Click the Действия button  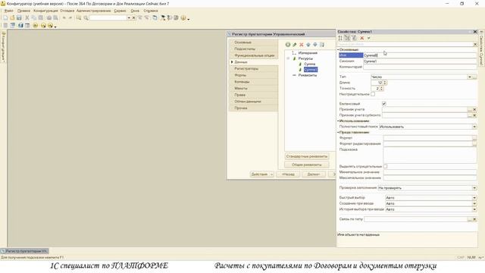coord(262,174)
